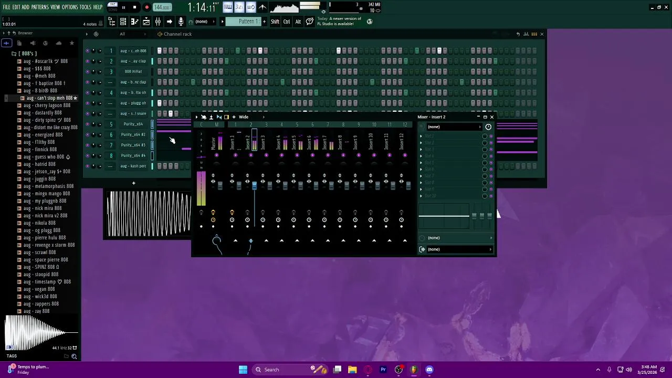672x378 pixels.
Task: Open the Discord icon in taskbar
Action: point(429,370)
